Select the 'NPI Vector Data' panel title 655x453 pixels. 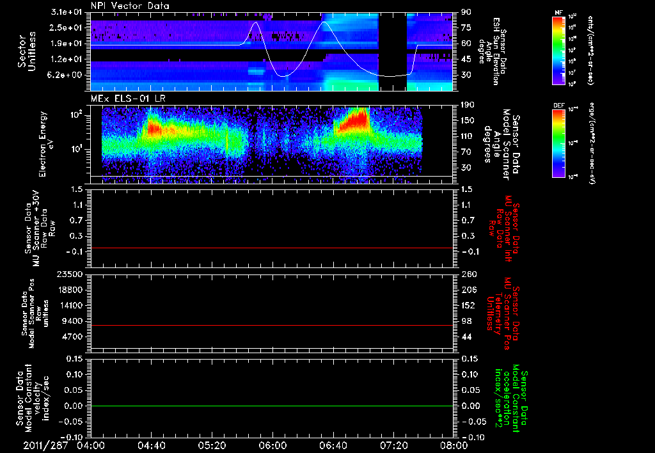pos(130,6)
